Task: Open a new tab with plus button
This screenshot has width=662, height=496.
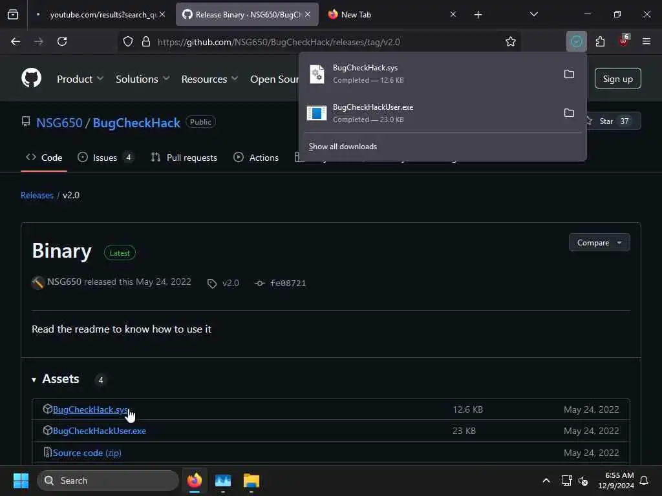Action: [478, 15]
